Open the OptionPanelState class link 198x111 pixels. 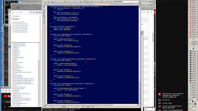point(17,67)
